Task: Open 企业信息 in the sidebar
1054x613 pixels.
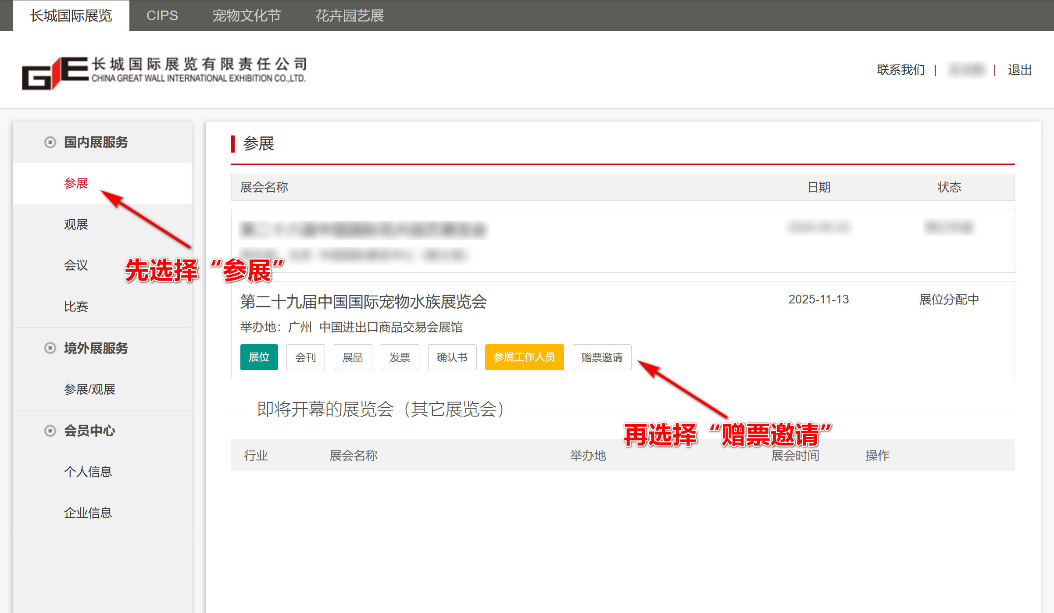Action: point(88,513)
